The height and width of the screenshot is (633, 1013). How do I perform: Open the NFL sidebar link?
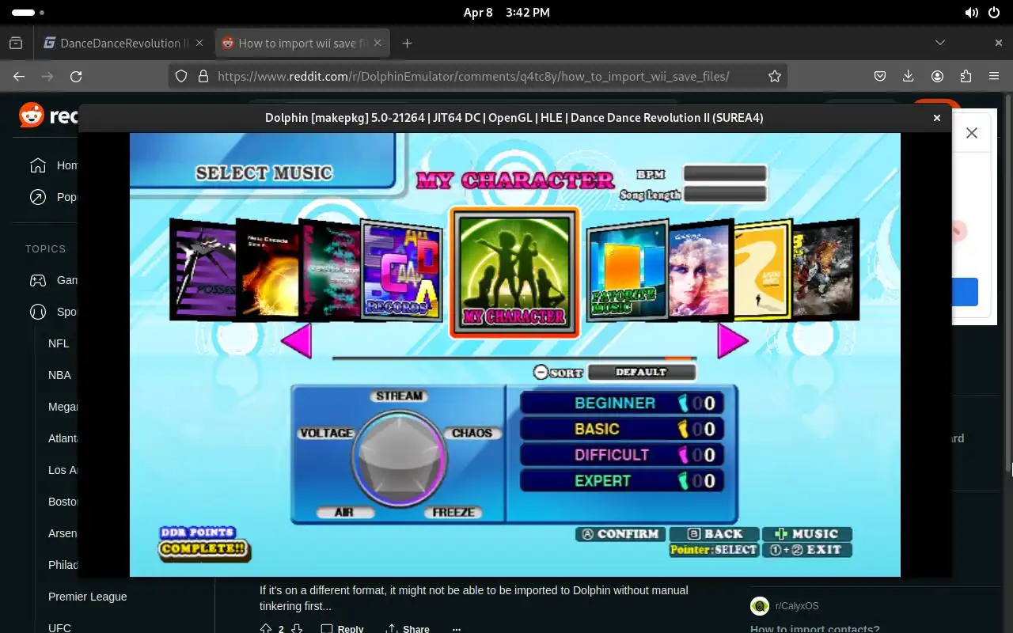click(x=59, y=343)
